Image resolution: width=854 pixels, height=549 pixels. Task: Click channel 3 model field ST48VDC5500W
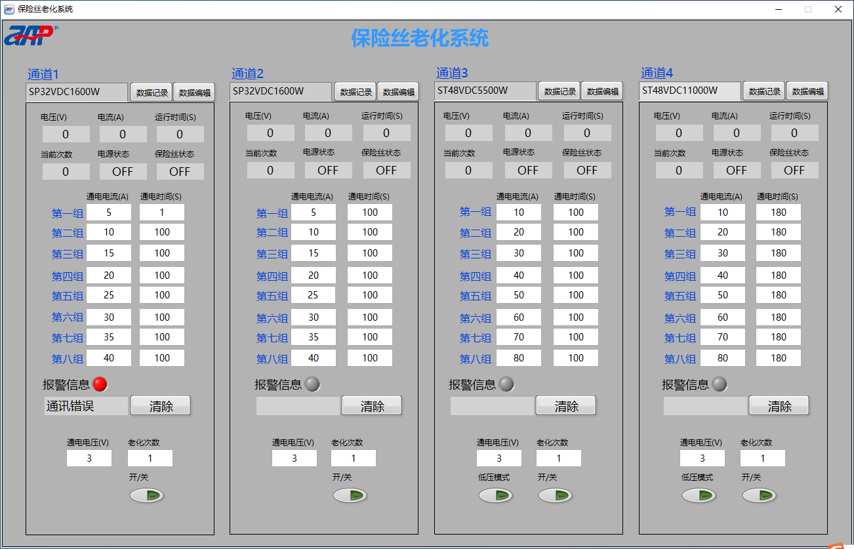tap(485, 91)
